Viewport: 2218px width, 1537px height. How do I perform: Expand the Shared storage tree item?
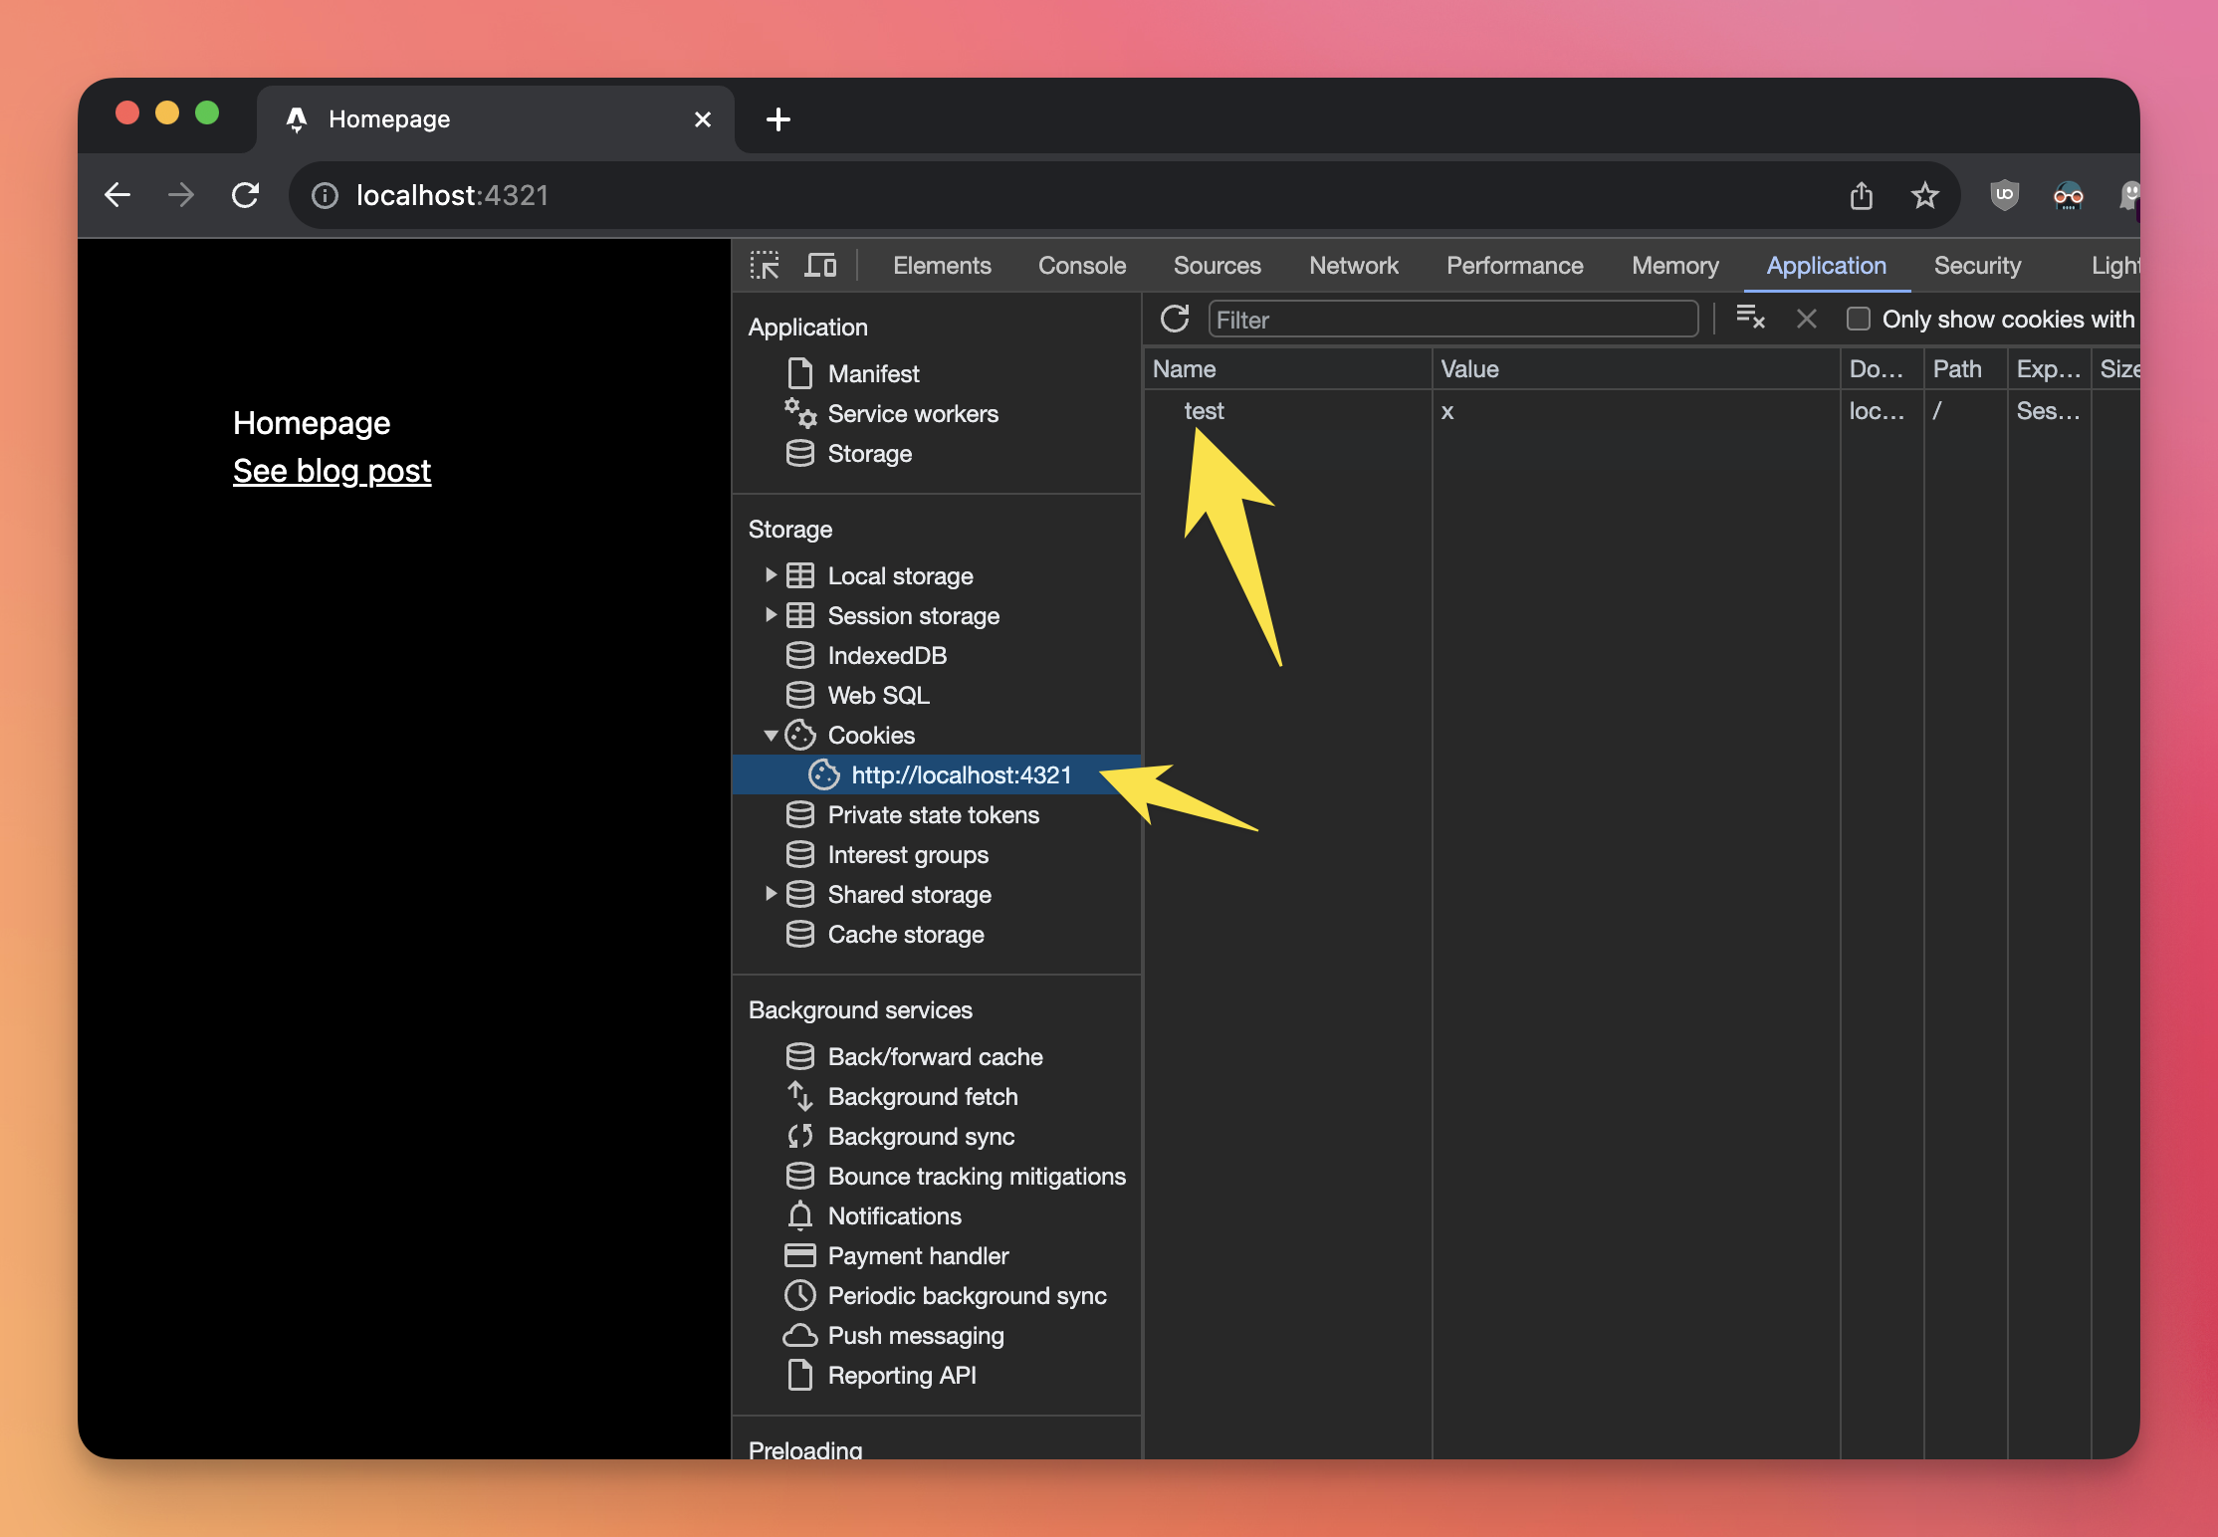[x=771, y=894]
